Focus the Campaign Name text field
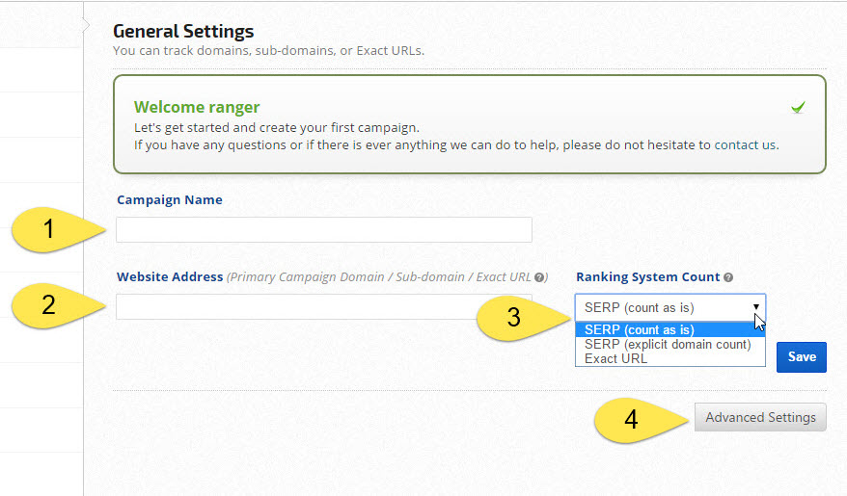This screenshot has height=496, width=847. [323, 230]
